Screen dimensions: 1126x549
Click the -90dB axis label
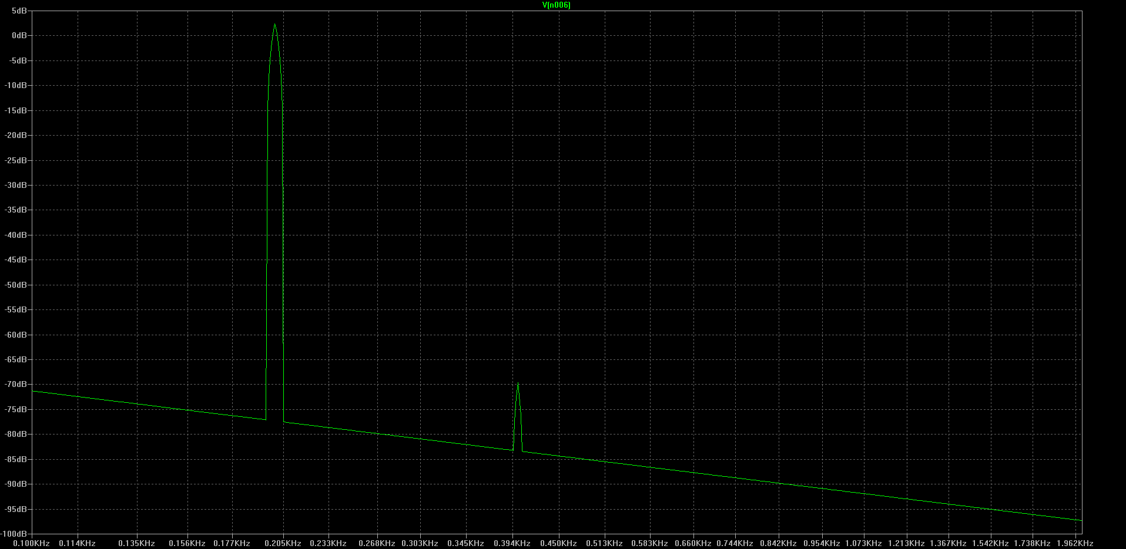[16, 484]
